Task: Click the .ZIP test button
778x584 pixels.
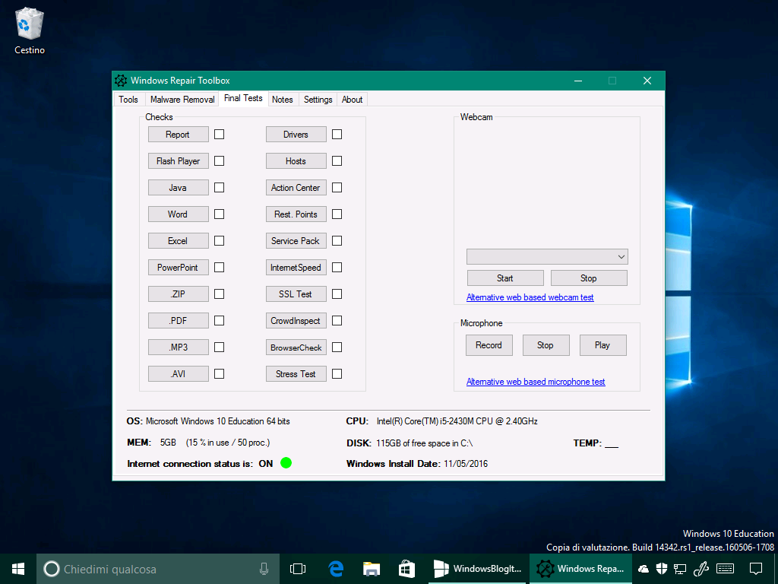Action: coord(178,294)
